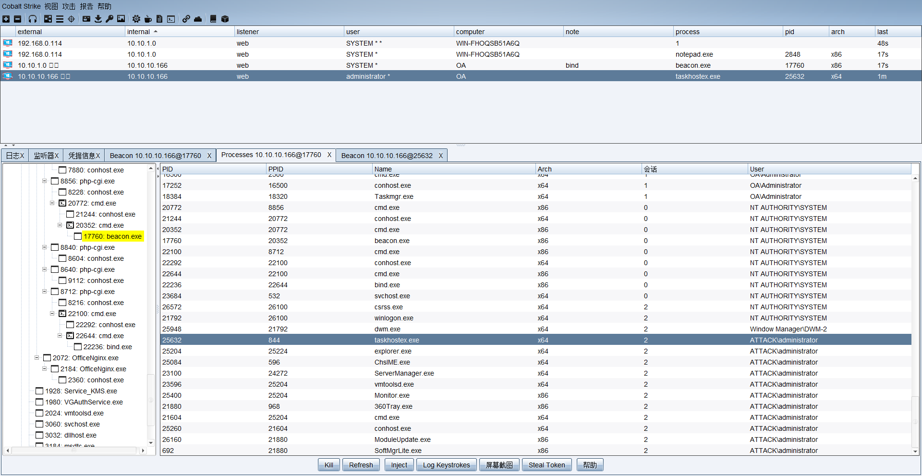Collapse the 2072: OfficeNginx.exe tree node

[36, 358]
